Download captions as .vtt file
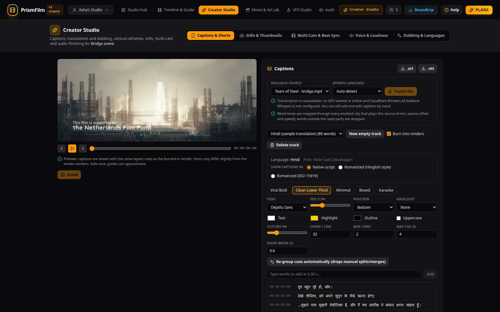The width and height of the screenshot is (500, 312). (427, 69)
